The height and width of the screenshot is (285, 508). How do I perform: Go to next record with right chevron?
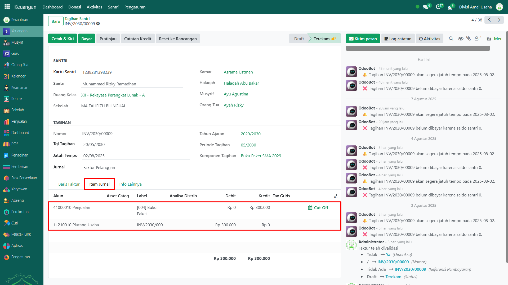click(x=499, y=20)
